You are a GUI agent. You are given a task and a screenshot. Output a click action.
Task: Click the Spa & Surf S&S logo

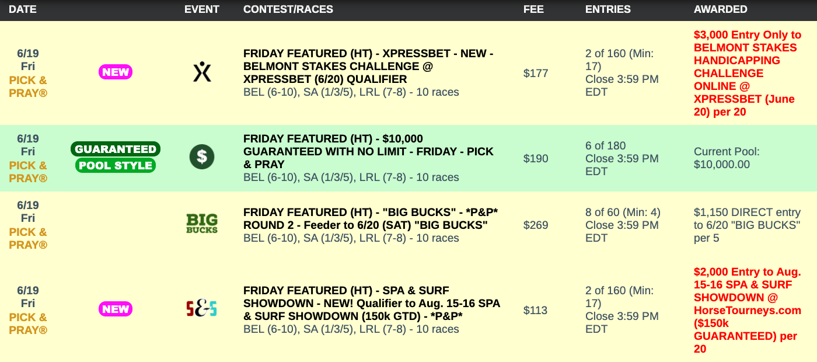point(201,309)
